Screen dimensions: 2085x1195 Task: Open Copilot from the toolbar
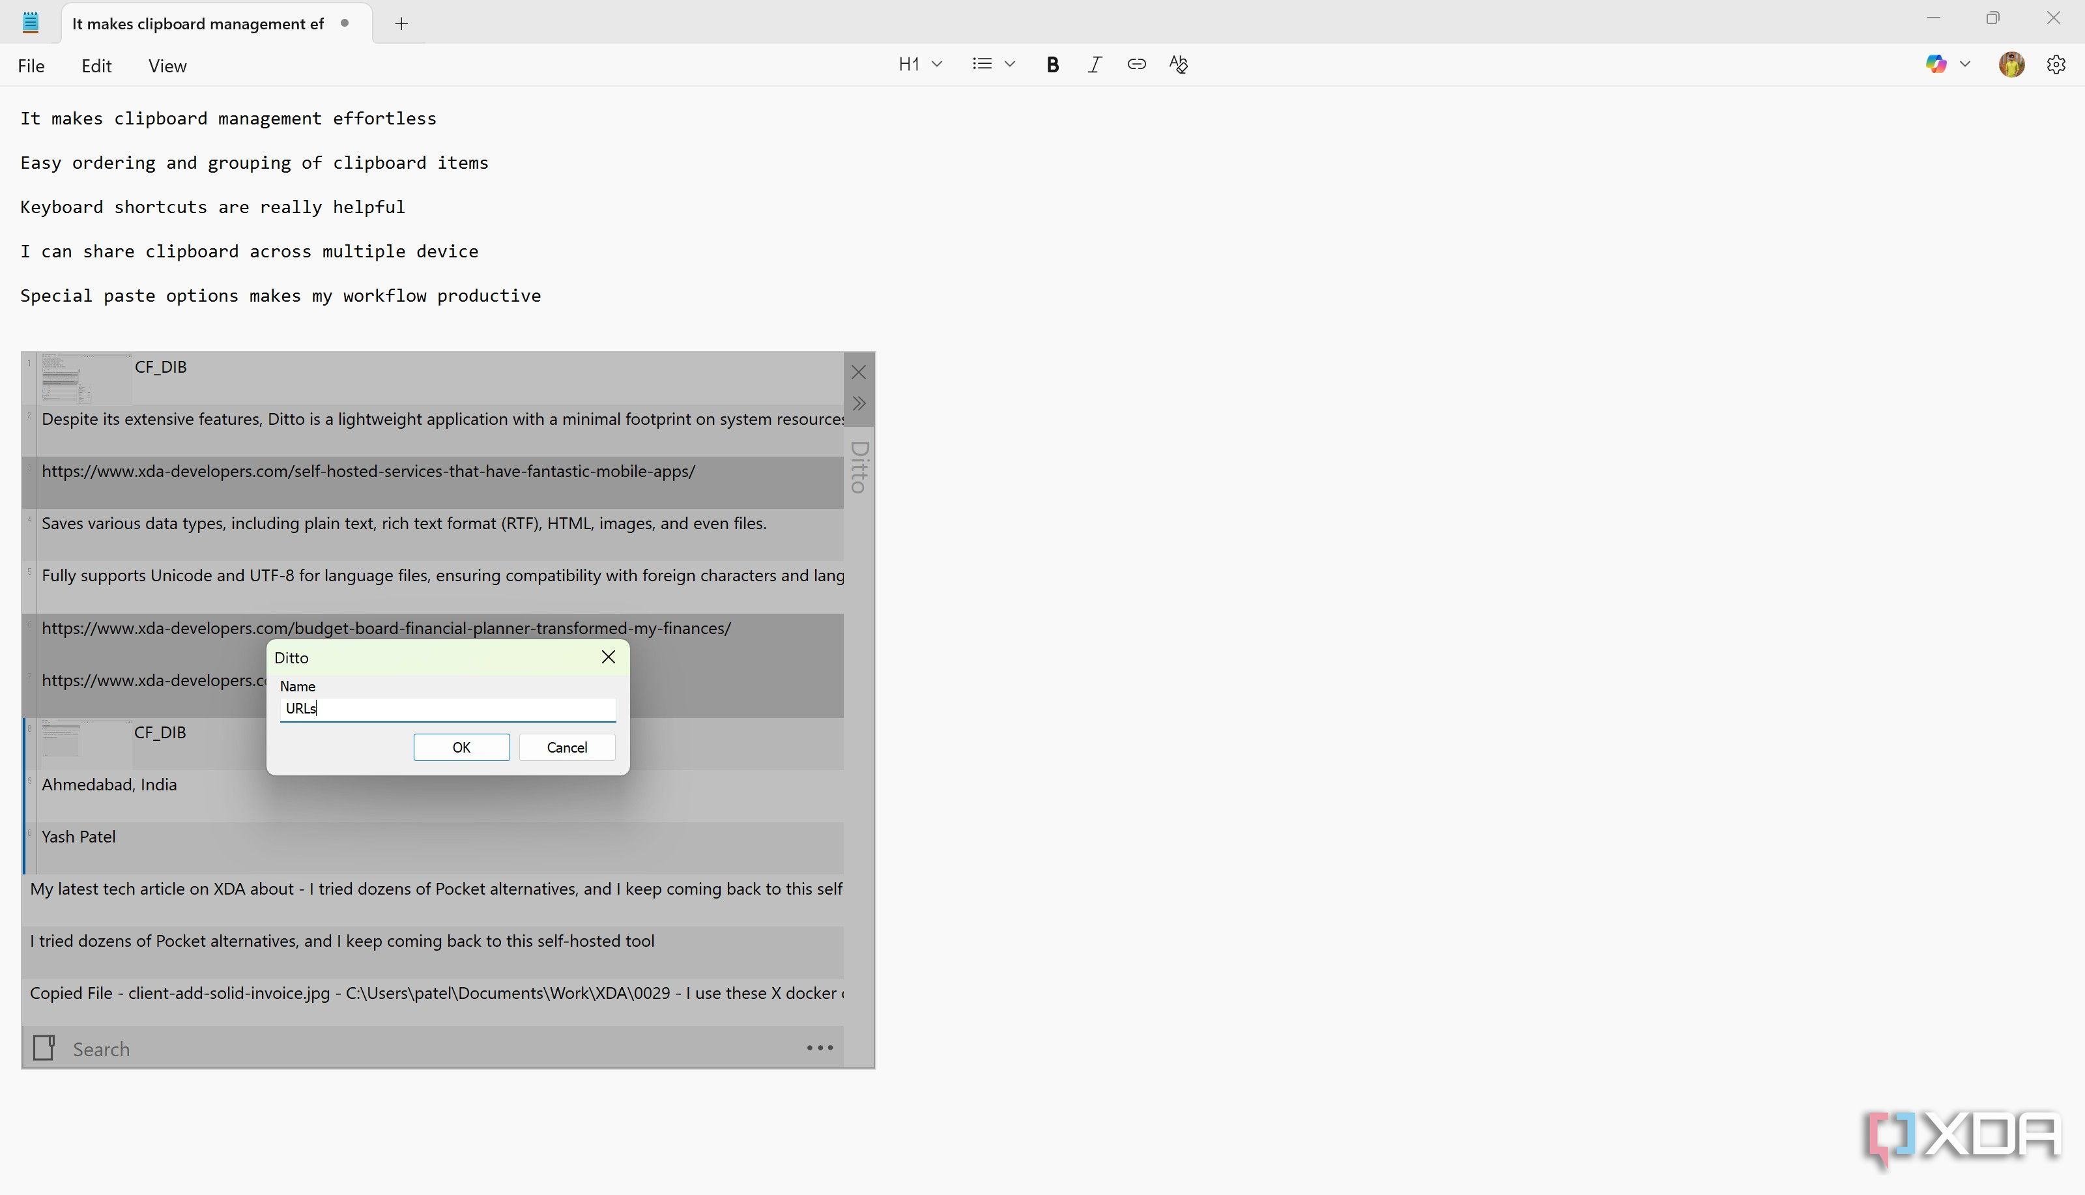click(1936, 64)
